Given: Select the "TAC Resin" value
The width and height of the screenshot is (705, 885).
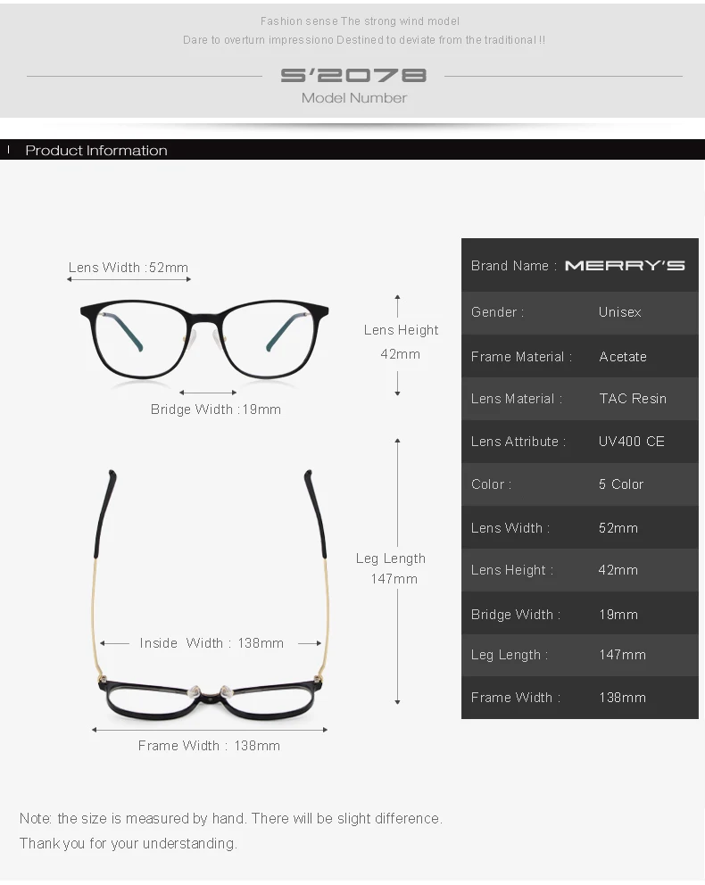Looking at the screenshot, I should tap(633, 399).
